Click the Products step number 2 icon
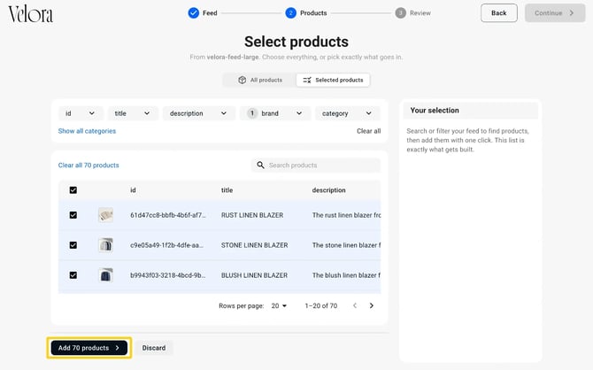593x370 pixels. [291, 13]
